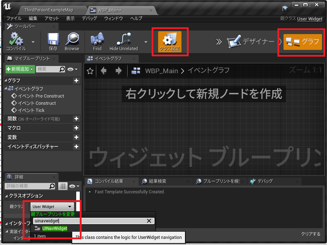
Task: Expand the hidden toolbar items chevron
Action: 218,42
